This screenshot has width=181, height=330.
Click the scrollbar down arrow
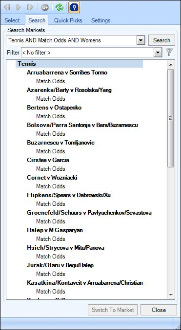tap(171, 294)
